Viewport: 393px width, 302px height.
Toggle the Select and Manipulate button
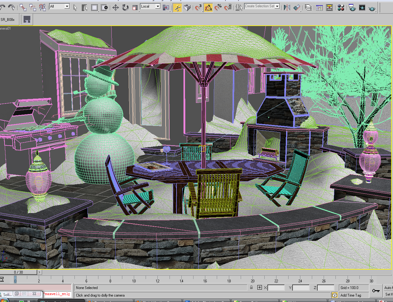coord(177,7)
